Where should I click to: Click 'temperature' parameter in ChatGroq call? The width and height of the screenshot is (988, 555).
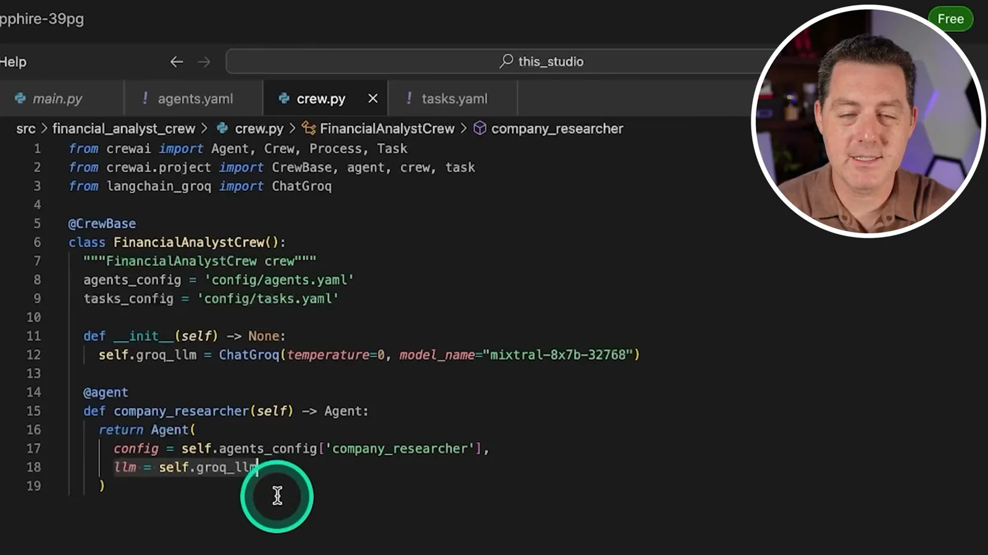tap(328, 355)
